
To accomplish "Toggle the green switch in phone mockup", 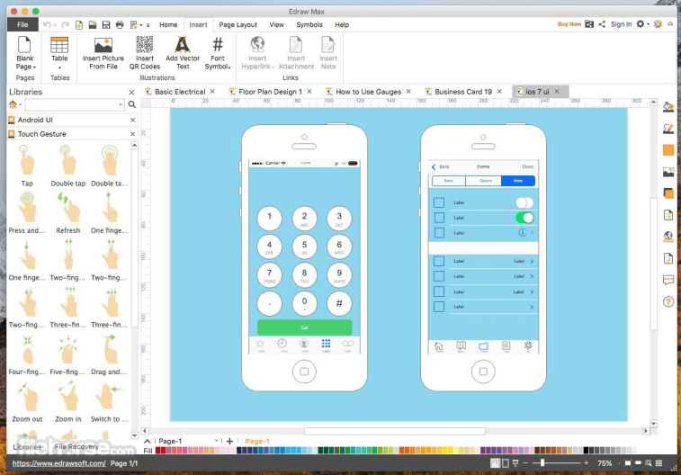I will (x=524, y=218).
